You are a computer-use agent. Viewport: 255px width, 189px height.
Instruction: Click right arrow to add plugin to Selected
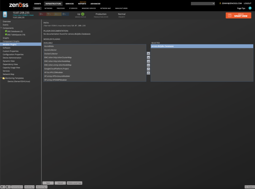click(148, 61)
